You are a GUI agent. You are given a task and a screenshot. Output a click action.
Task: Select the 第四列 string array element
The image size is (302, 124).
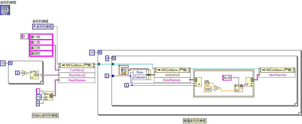pos(41,53)
